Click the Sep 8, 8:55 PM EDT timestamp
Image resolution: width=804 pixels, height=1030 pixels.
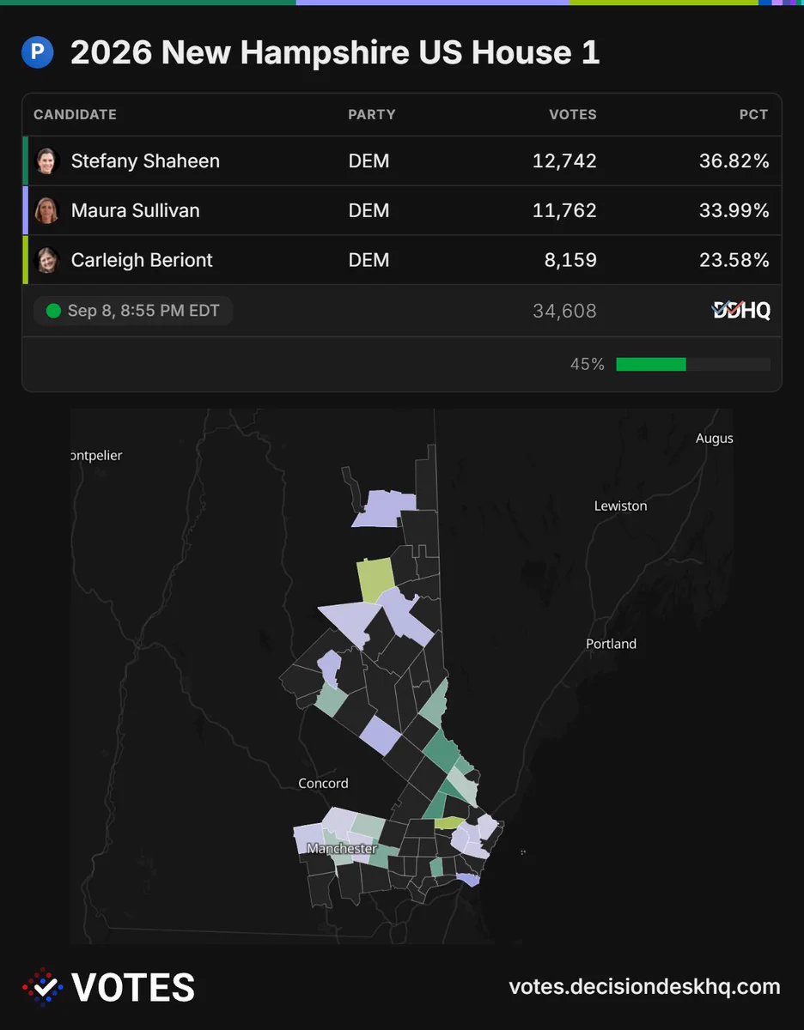(x=143, y=311)
